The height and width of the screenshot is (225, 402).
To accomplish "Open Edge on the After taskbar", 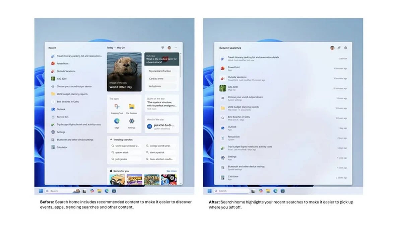I will 275,191.
